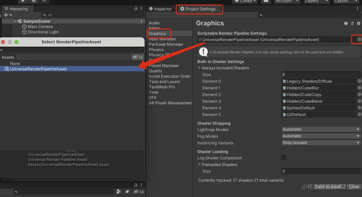
Task: Open the Instancing Variants dropdown
Action: click(x=321, y=143)
